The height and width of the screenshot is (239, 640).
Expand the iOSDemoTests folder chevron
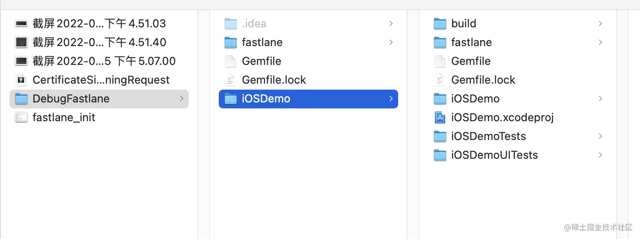600,136
